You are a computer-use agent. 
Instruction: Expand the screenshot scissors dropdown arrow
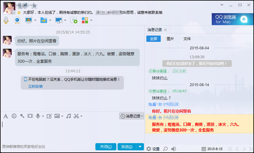tap(81, 116)
